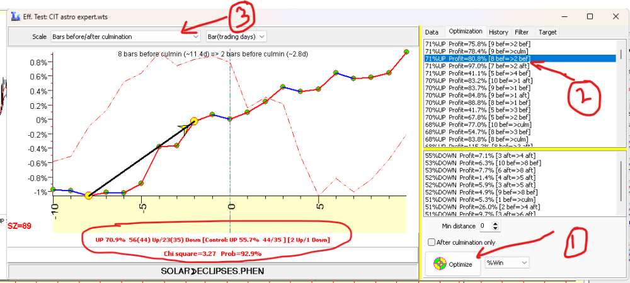The image size is (630, 283).
Task: Click the Optimize button with target icon
Action: click(452, 264)
